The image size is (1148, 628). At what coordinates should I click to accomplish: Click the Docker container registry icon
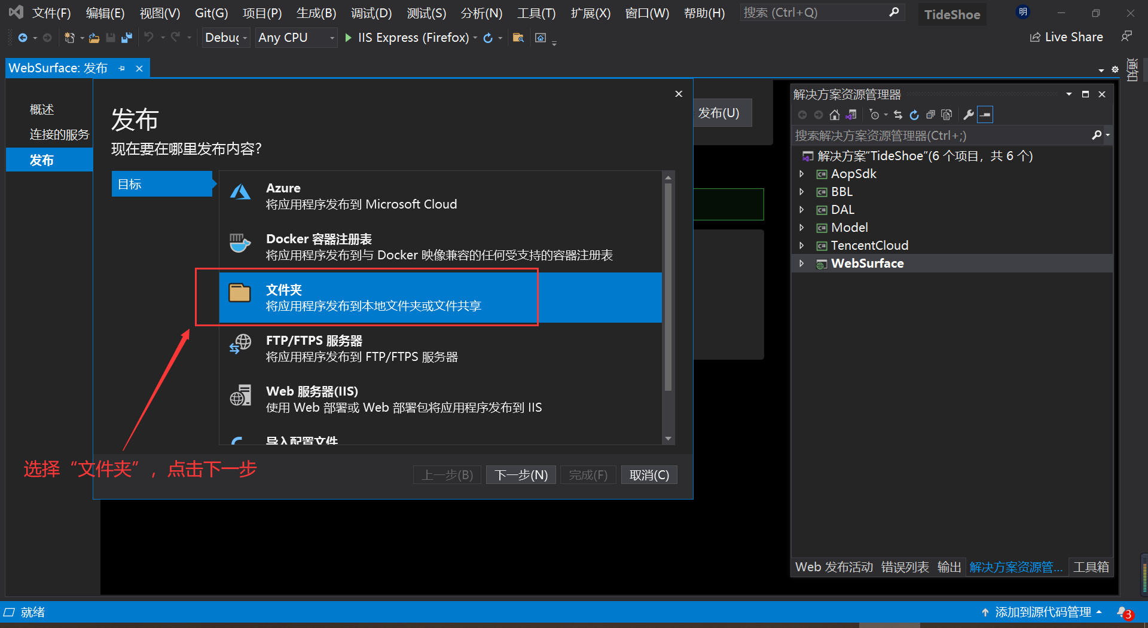pos(240,243)
